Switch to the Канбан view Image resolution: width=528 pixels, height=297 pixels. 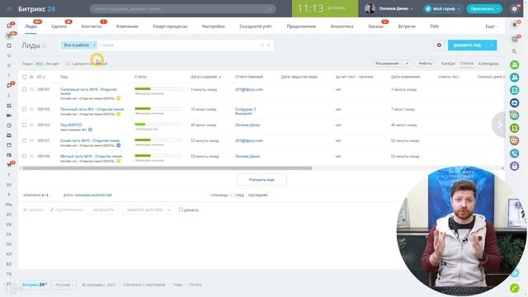[x=448, y=64]
